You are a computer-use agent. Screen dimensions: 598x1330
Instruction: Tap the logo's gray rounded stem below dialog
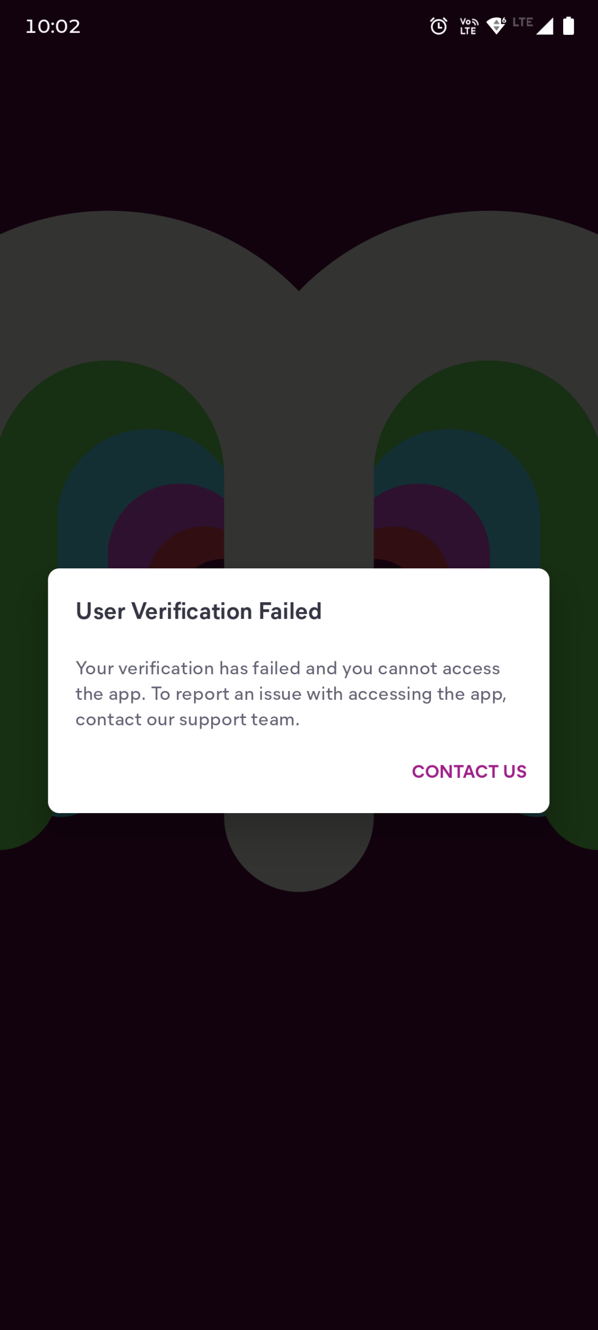[298, 852]
